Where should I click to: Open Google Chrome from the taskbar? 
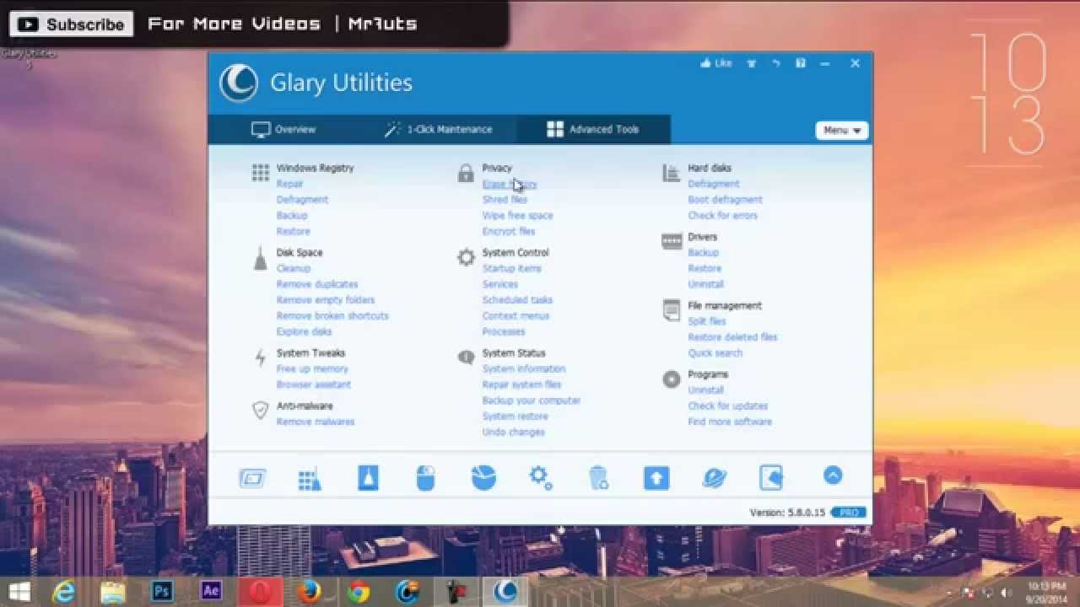point(358,592)
